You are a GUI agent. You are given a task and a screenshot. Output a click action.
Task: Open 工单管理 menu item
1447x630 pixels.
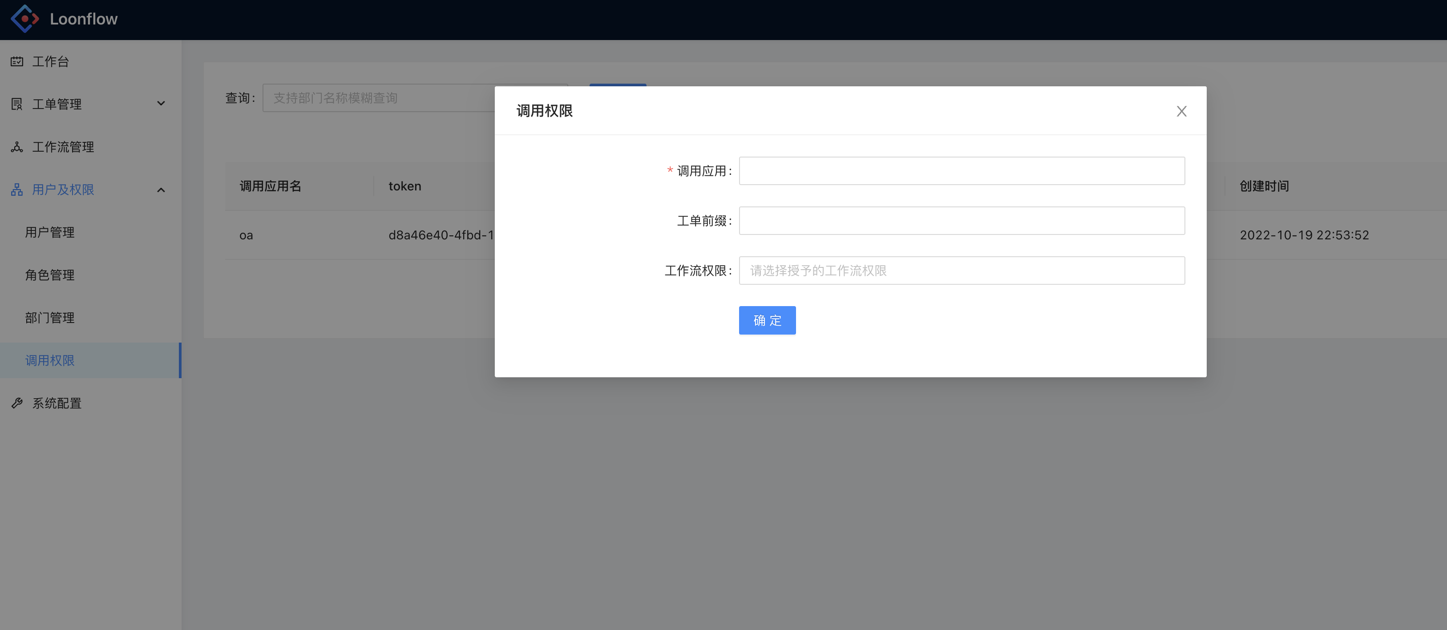tap(90, 104)
